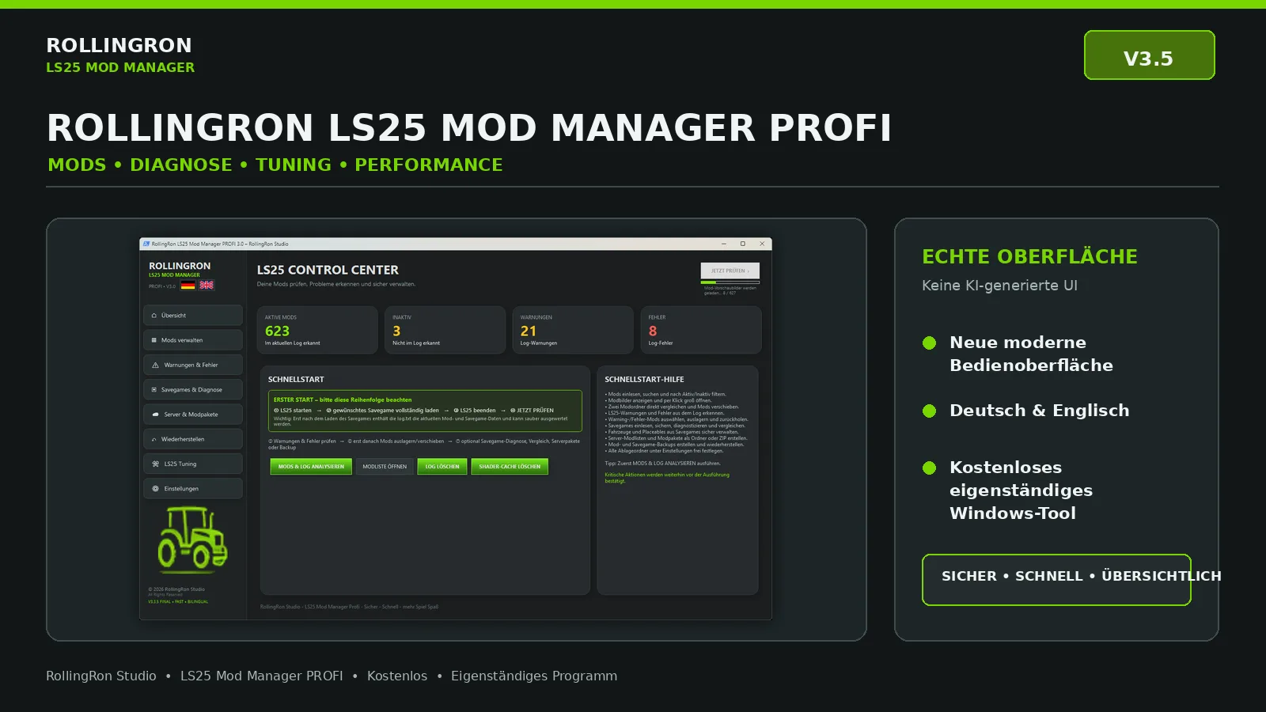Switch language with the British flag icon
Screen dimensions: 1266x712
tap(207, 285)
